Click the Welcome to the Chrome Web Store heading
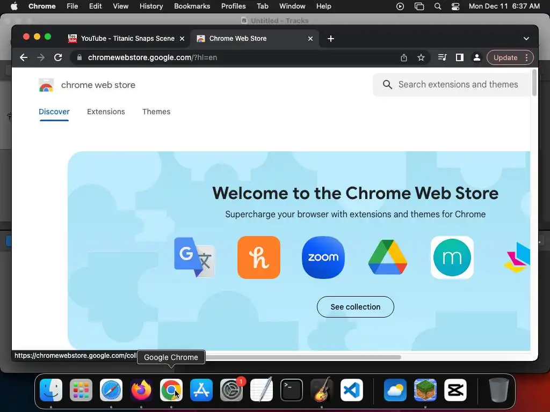550x412 pixels. coord(356,193)
